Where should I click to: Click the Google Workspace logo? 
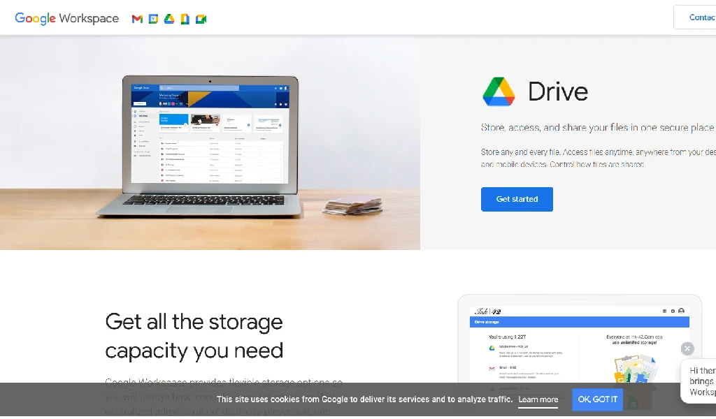click(x=66, y=18)
